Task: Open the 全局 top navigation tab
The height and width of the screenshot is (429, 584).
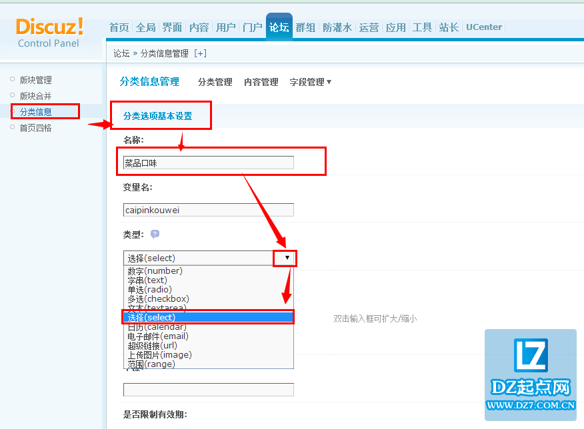Action: (145, 27)
